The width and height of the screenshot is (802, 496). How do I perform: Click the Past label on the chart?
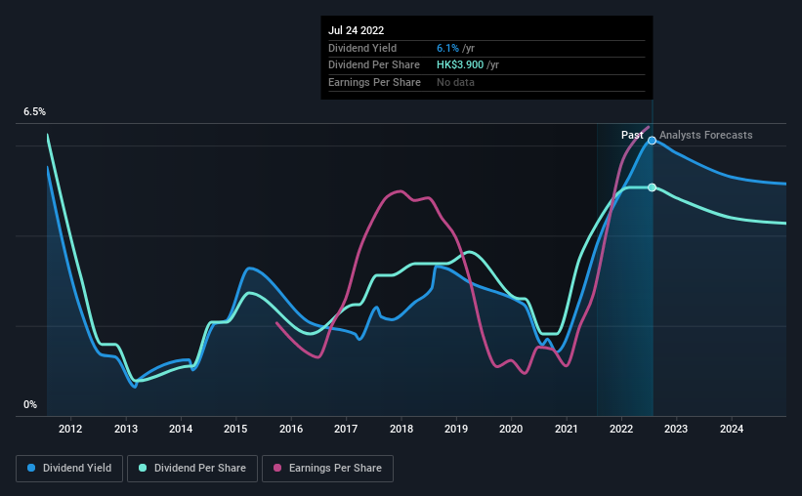pos(632,135)
